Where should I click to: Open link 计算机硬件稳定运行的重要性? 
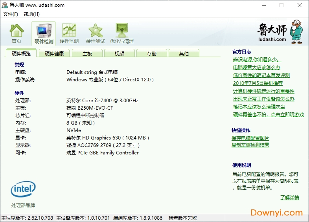(264, 91)
